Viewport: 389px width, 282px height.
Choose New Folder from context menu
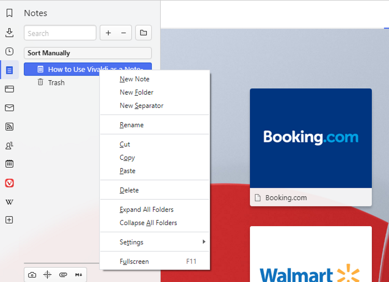tap(155, 92)
